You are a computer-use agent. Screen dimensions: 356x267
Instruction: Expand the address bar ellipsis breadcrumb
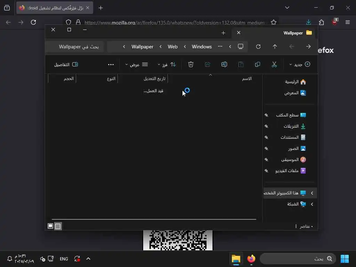coord(220,46)
